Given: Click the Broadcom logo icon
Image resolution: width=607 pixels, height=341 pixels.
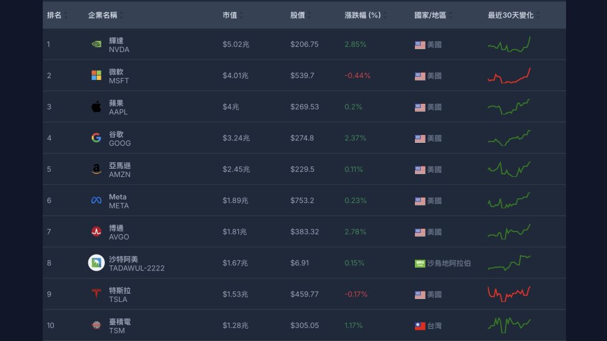Looking at the screenshot, I should [x=96, y=232].
